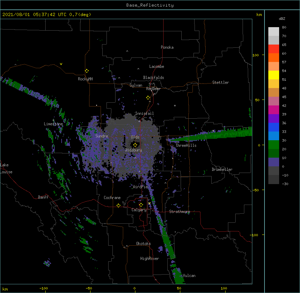
Task: Click the RedDeer city label
Action: point(153,89)
